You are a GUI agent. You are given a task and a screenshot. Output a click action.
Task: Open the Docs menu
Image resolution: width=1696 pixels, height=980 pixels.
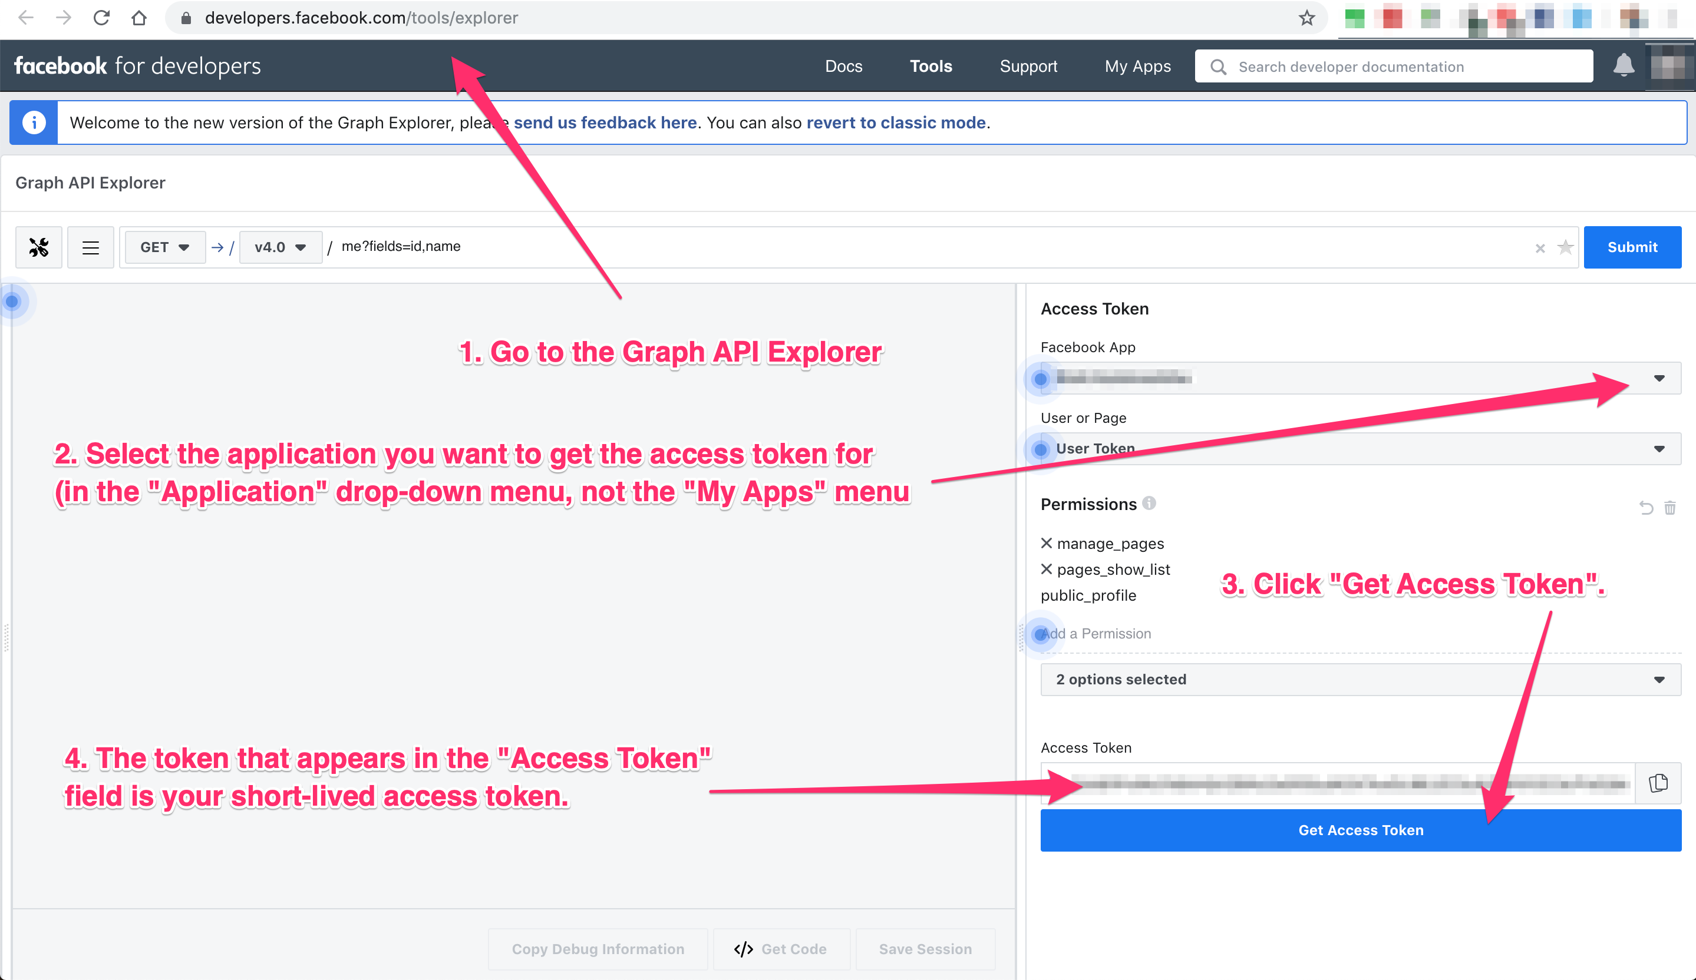pyautogui.click(x=843, y=66)
